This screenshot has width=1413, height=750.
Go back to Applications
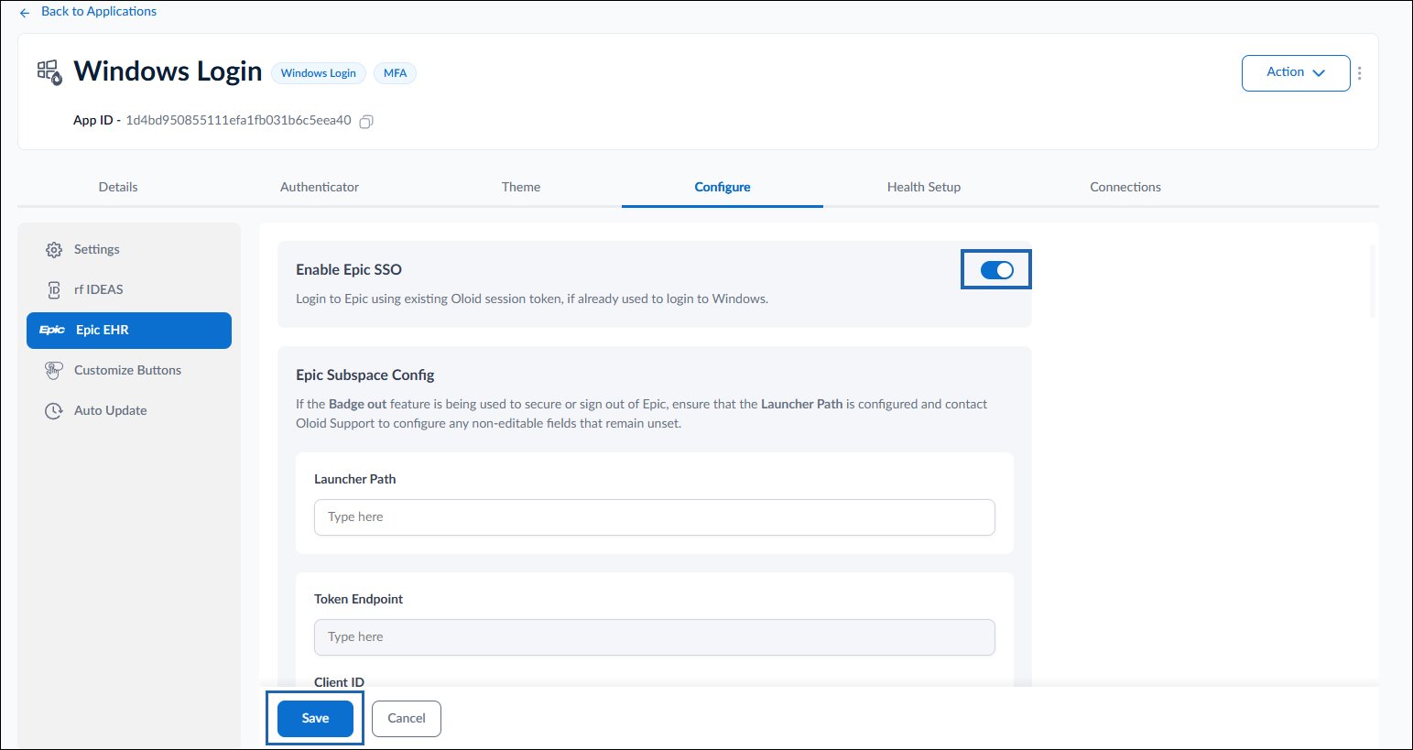[99, 12]
